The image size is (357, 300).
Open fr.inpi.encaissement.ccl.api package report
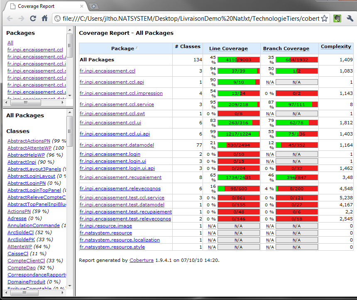click(112, 82)
